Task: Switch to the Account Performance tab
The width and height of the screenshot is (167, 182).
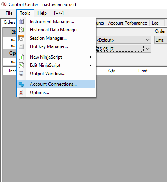Action: [128, 23]
